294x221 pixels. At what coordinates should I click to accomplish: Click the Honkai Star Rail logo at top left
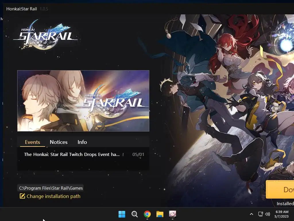45,35
